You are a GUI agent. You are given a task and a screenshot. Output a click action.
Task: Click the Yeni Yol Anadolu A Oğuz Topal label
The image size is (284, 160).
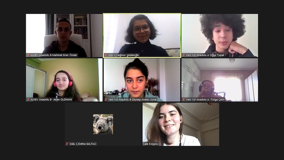point(205,55)
